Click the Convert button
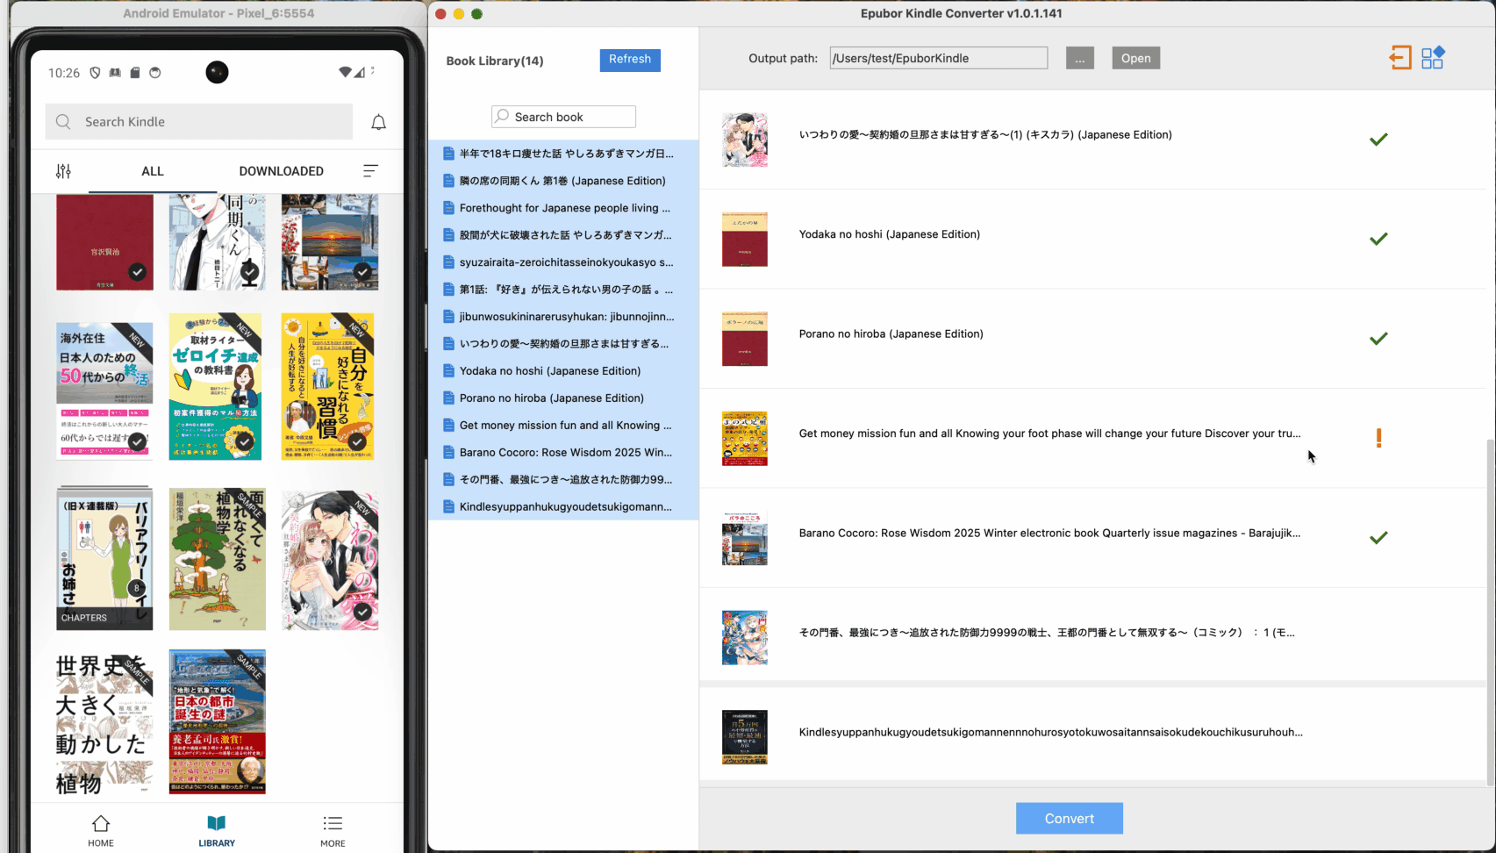Screen dimensions: 1496x853 coord(1069,819)
